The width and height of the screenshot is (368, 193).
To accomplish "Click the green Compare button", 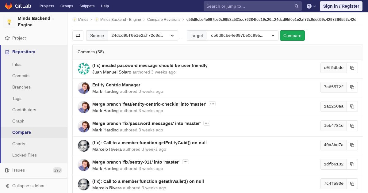I will click(x=292, y=36).
